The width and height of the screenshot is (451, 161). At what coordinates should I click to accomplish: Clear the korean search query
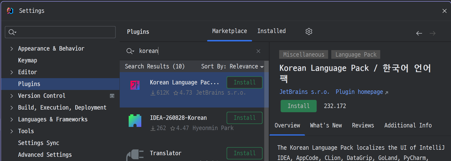pyautogui.click(x=258, y=51)
